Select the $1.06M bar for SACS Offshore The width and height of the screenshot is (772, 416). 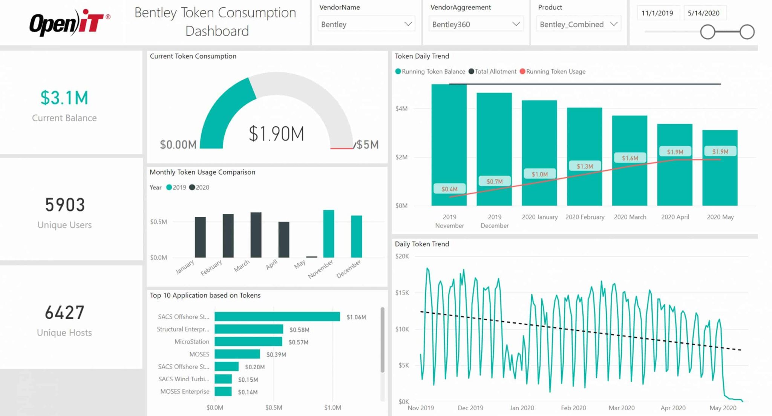click(x=277, y=316)
